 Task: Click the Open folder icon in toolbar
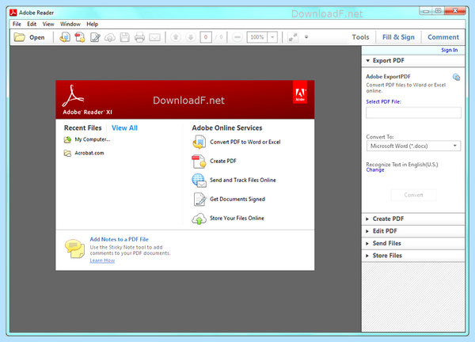point(20,37)
